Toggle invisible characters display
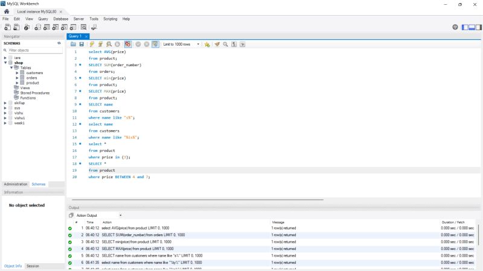This screenshot has width=483, height=271. click(x=234, y=44)
